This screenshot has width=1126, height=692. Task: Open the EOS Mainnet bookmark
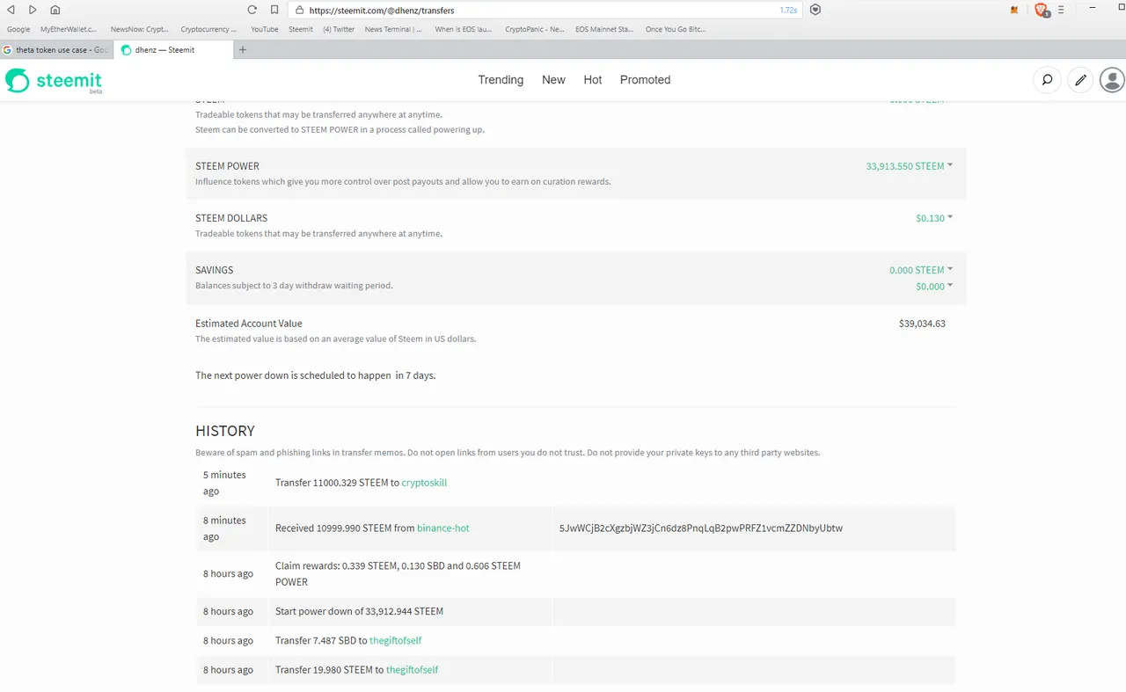point(603,29)
